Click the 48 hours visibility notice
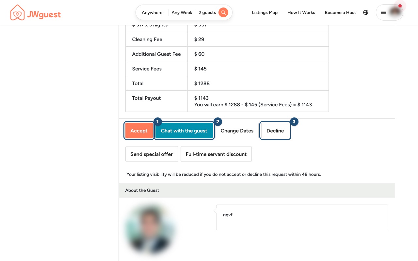This screenshot has width=418, height=261. coord(224,174)
